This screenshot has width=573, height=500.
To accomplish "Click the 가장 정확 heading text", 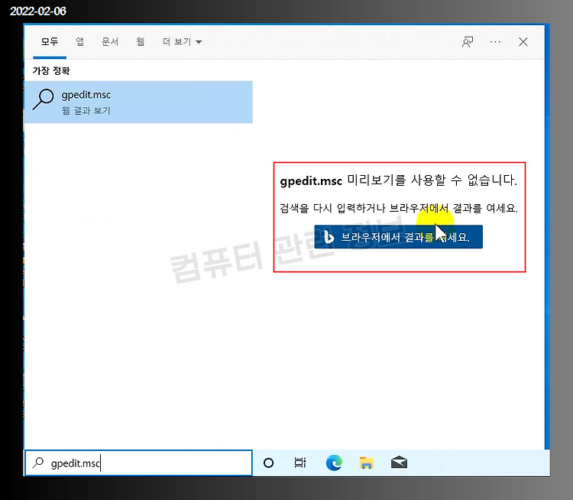I will [x=51, y=70].
